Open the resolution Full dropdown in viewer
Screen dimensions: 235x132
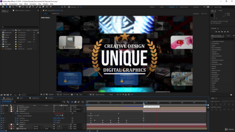click(84, 95)
